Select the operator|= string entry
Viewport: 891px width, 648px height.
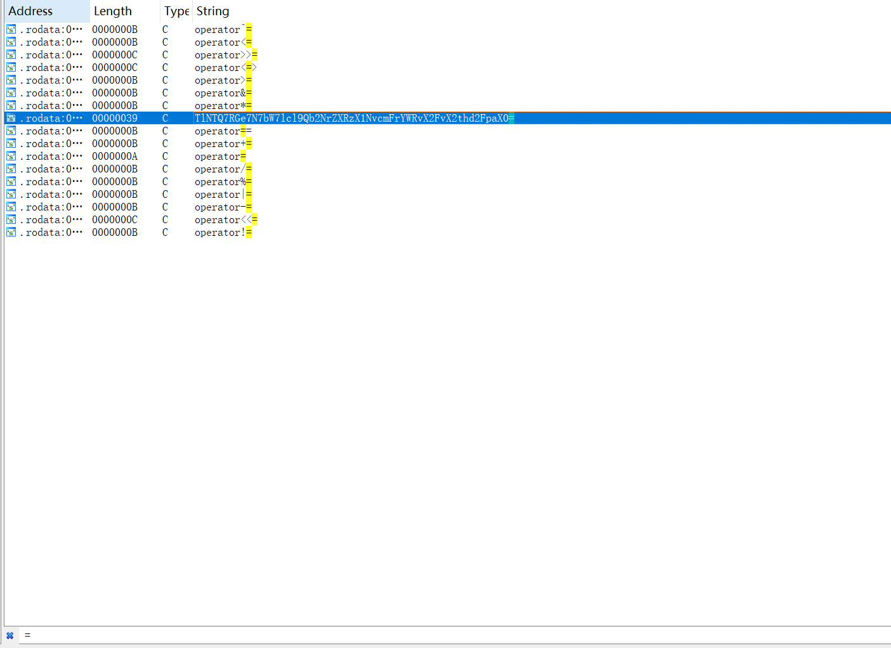tap(223, 195)
